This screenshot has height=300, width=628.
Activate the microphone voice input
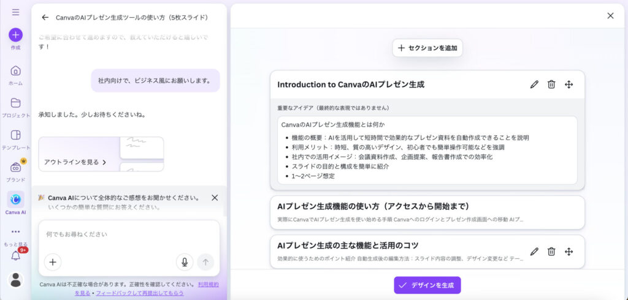[184, 262]
